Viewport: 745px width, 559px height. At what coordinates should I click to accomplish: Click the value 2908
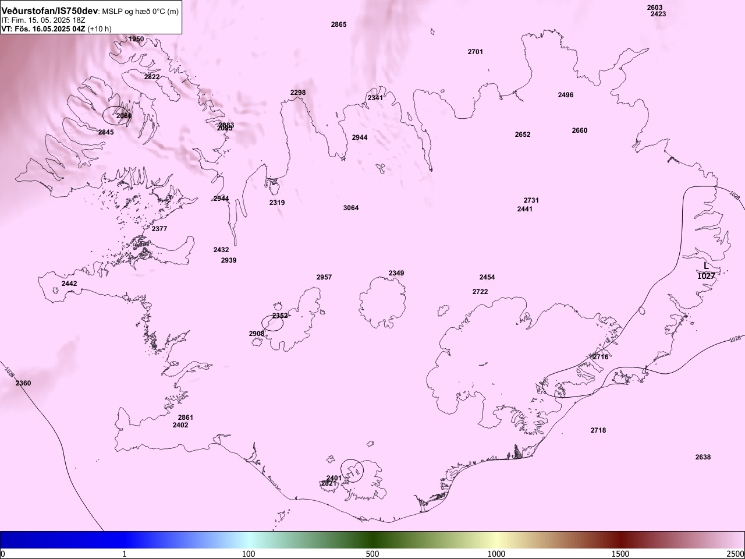257,334
